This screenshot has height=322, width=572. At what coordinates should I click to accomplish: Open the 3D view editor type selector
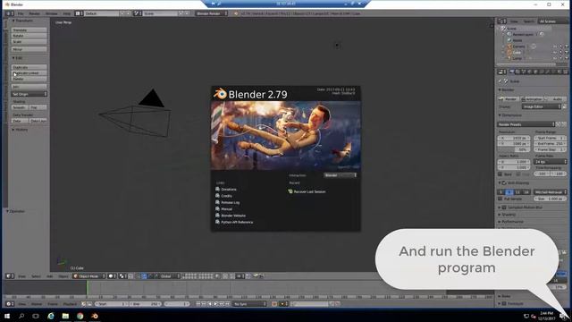coord(10,276)
